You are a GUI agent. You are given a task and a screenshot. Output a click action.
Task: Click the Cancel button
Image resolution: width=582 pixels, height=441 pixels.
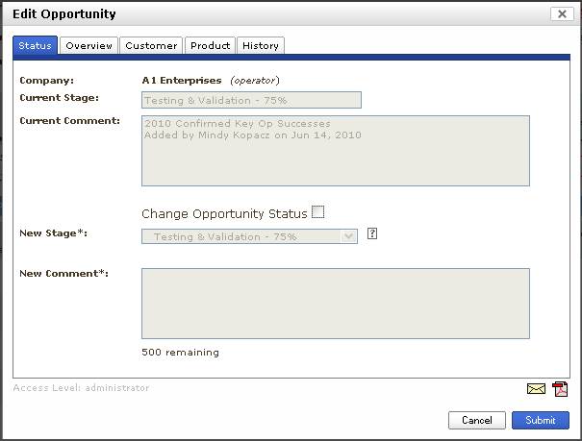tap(476, 420)
